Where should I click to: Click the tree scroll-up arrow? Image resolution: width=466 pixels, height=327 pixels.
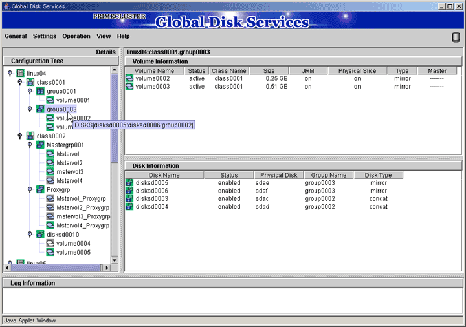point(115,70)
